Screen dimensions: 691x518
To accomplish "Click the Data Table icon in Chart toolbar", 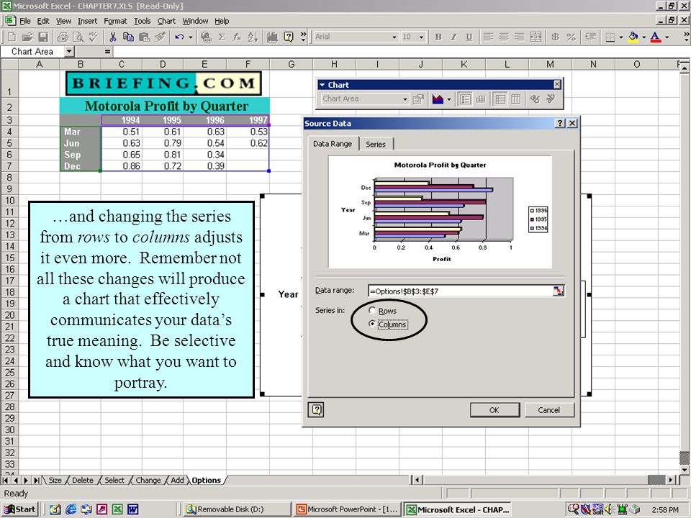I will click(x=481, y=99).
